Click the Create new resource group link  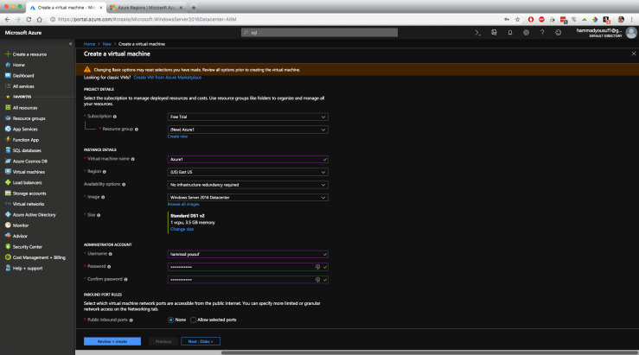177,136
